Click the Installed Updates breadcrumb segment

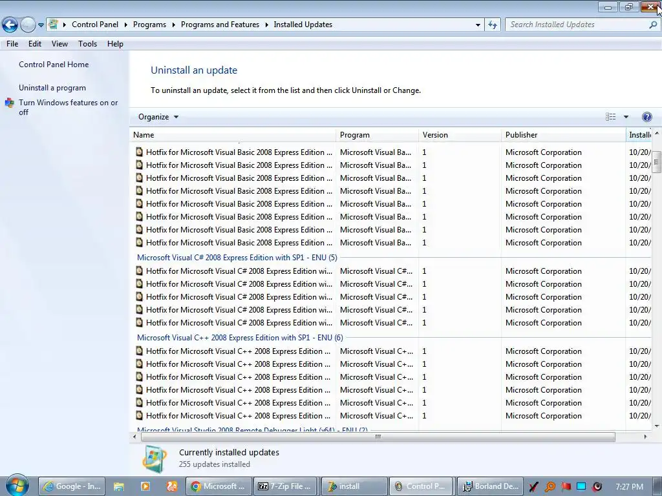303,25
